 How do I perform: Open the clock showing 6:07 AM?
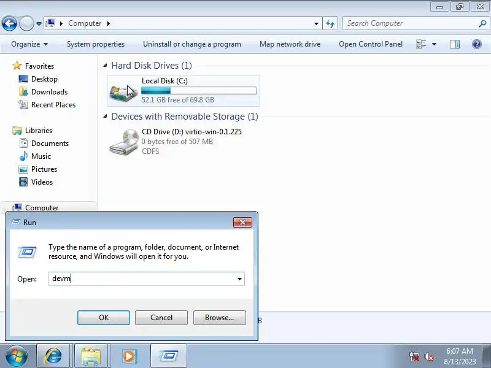click(460, 356)
